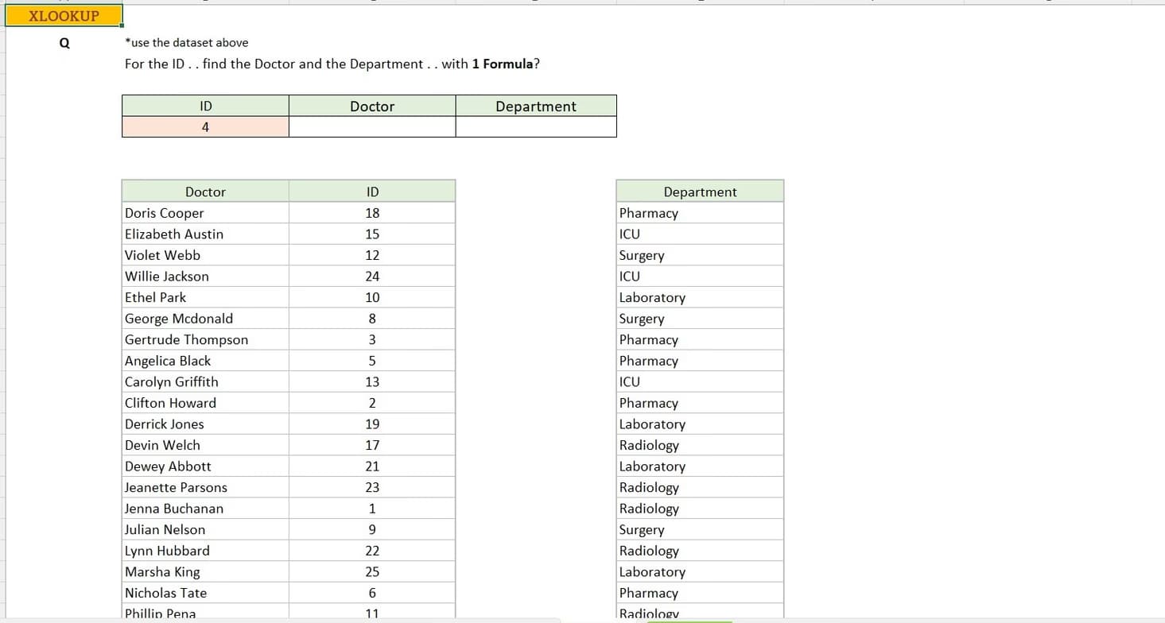Select the cell labeled Q
This screenshot has width=1165, height=623.
[64, 43]
